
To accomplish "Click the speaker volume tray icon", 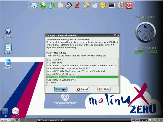I will tap(154, 120).
